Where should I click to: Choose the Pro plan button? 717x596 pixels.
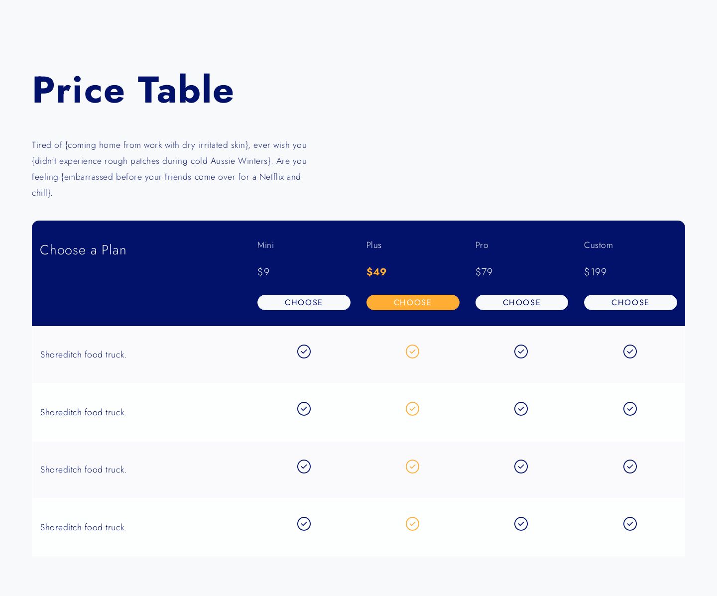click(x=521, y=302)
